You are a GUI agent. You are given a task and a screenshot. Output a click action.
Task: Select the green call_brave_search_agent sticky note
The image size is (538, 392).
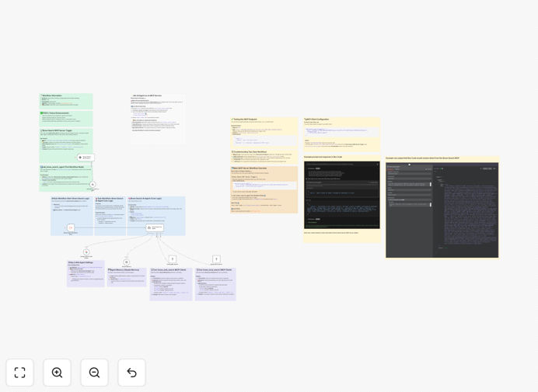click(x=66, y=178)
